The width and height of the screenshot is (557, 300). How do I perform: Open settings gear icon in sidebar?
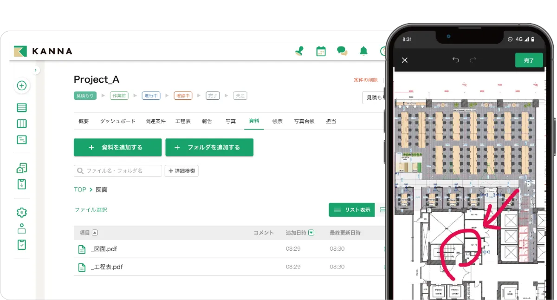coord(21,213)
